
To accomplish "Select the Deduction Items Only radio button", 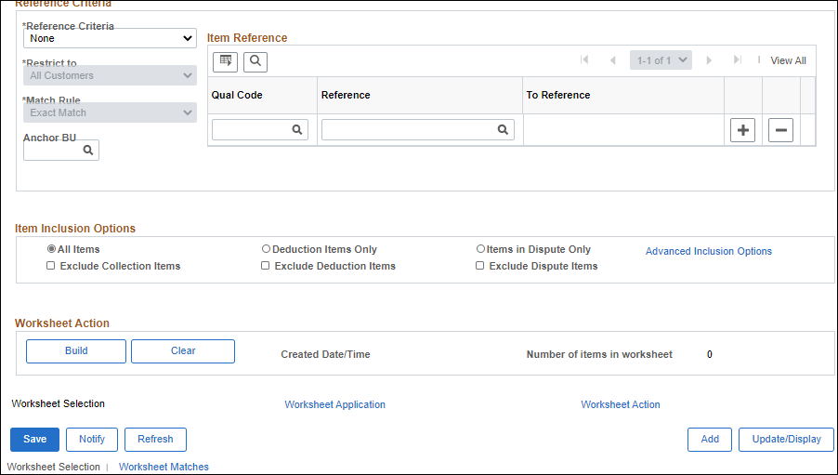I will (x=266, y=249).
